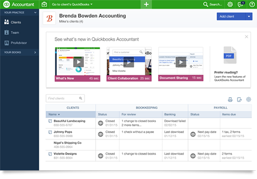Open the accountant toolbox briefcase icon
This screenshot has height=179, width=257.
click(x=44, y=4)
